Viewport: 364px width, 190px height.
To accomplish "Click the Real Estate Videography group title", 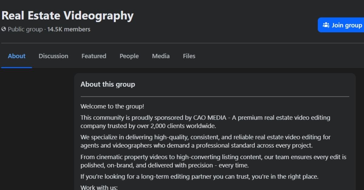I will [x=67, y=16].
